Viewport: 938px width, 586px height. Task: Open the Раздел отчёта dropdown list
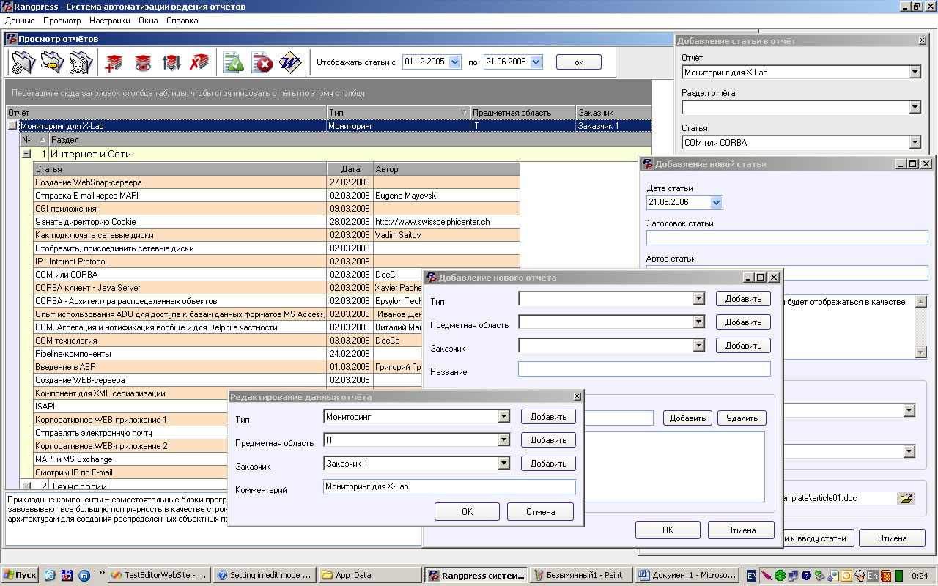[915, 108]
